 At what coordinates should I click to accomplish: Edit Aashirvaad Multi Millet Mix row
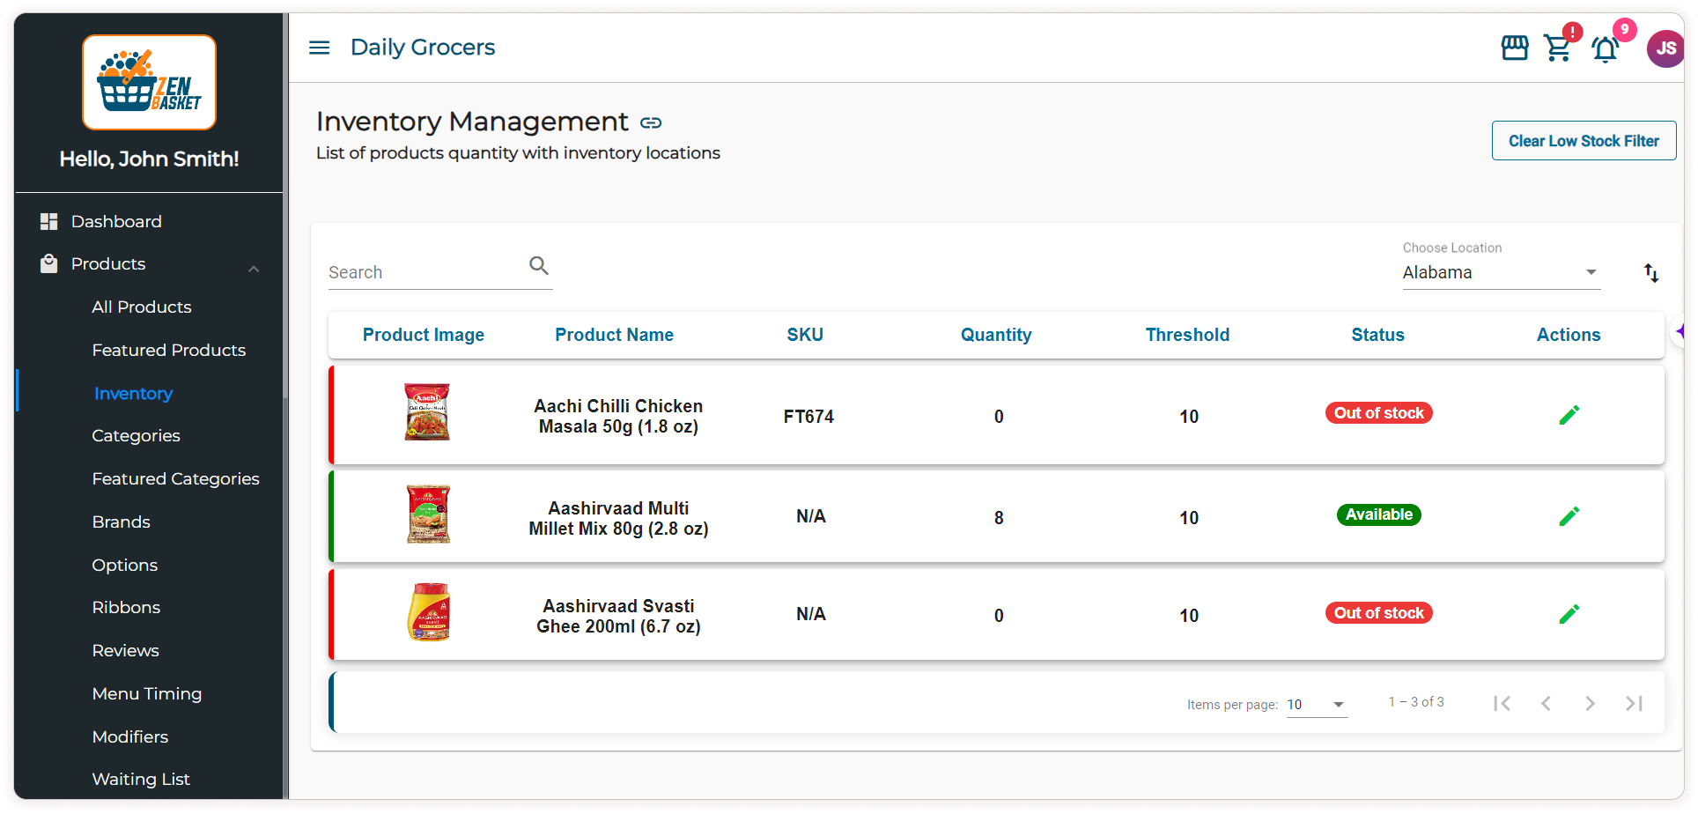coord(1569,516)
